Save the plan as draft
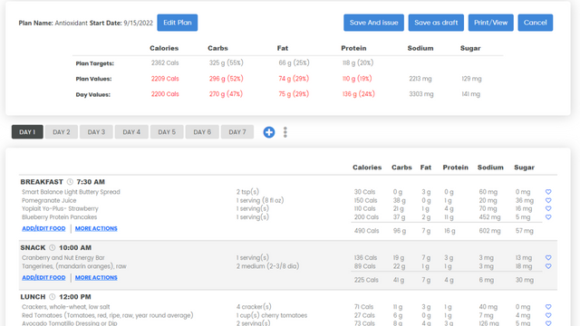Viewport: 580px width, 326px height. tap(436, 23)
